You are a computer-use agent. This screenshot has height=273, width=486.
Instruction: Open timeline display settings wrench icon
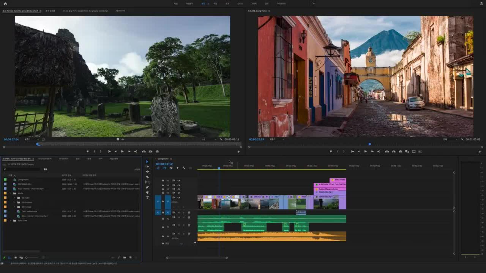184,168
